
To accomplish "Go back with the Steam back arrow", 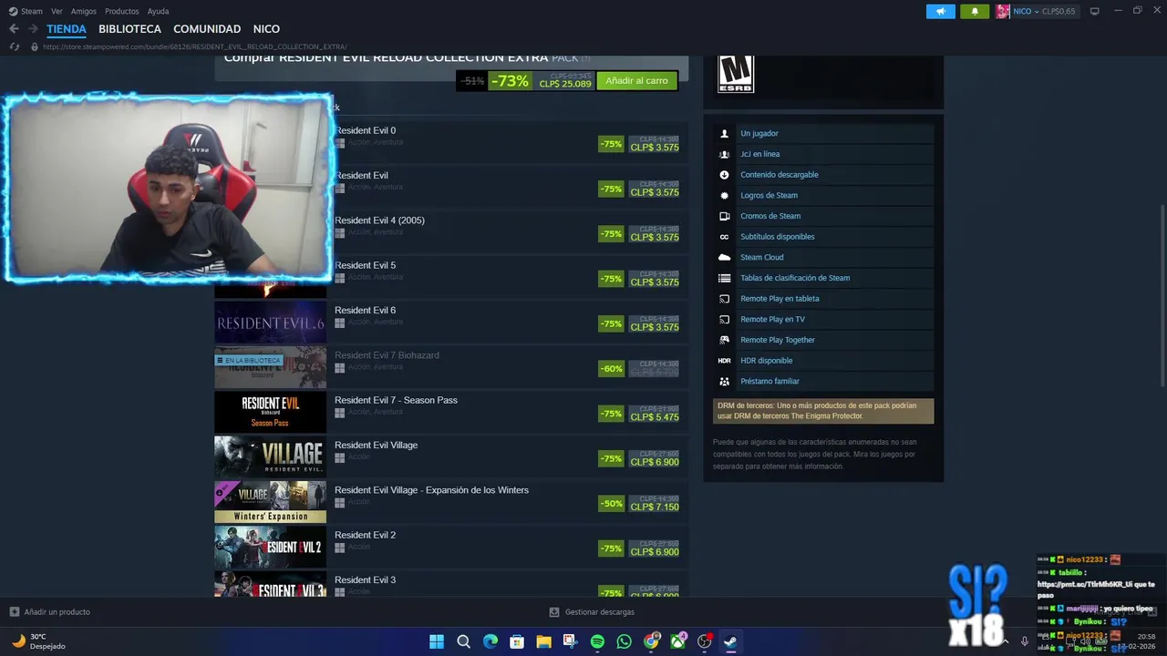I will (x=14, y=29).
